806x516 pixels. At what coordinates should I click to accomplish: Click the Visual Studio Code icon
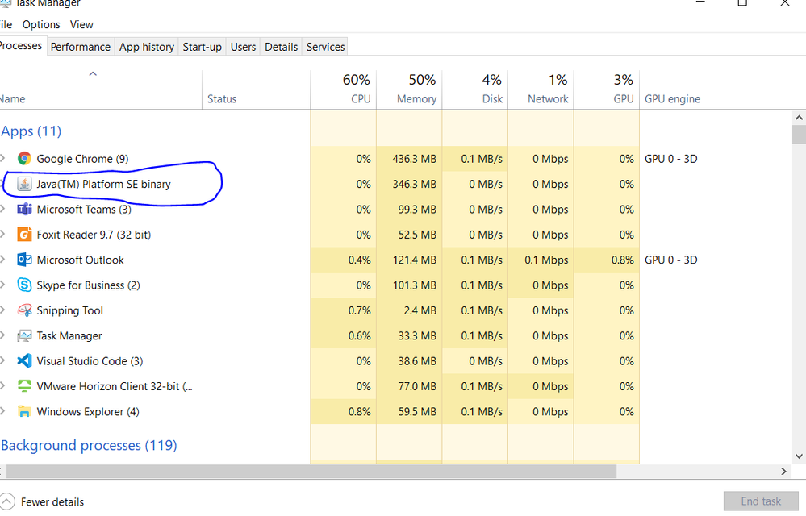[x=24, y=361]
